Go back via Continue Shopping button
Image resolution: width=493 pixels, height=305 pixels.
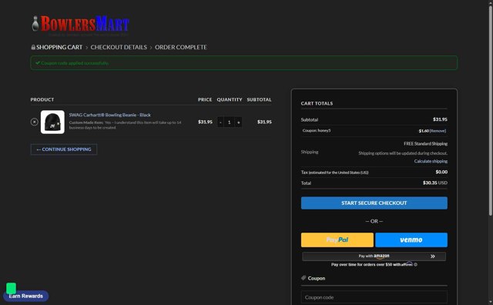point(64,149)
